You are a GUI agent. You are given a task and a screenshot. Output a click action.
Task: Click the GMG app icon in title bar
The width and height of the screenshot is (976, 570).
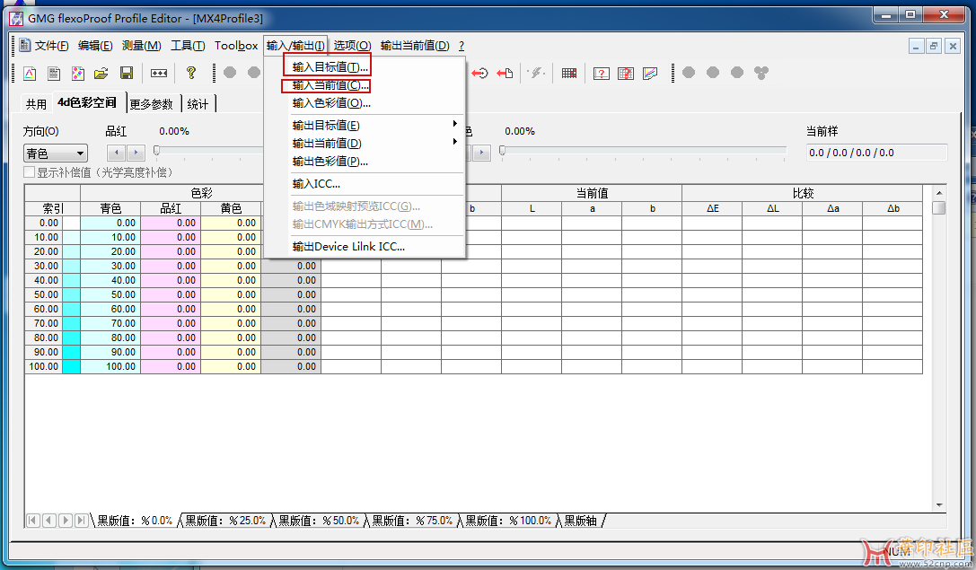click(x=16, y=18)
